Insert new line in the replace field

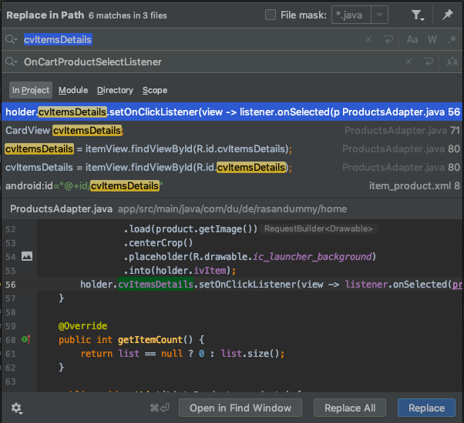pyautogui.click(x=429, y=62)
